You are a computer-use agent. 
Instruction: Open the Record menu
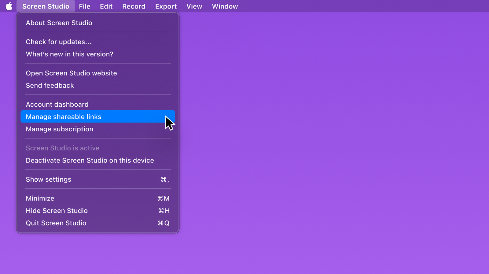(x=134, y=6)
